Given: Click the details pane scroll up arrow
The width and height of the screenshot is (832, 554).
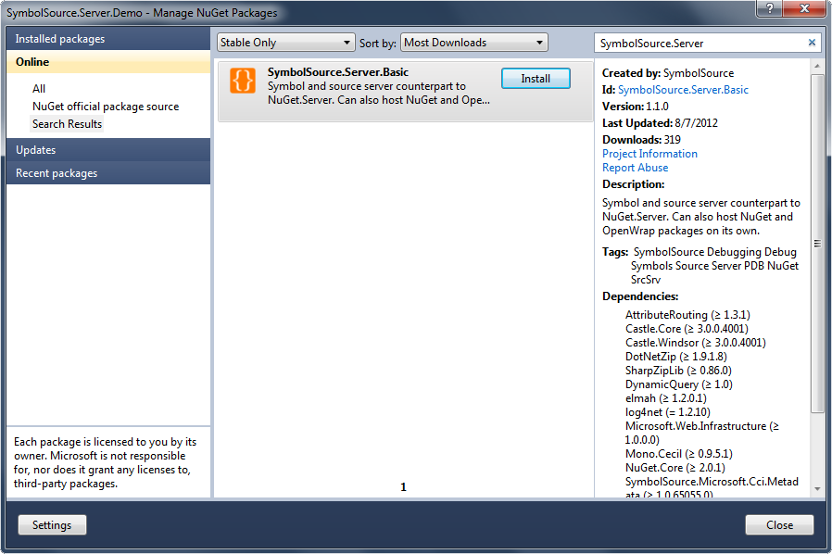Looking at the screenshot, I should point(817,66).
